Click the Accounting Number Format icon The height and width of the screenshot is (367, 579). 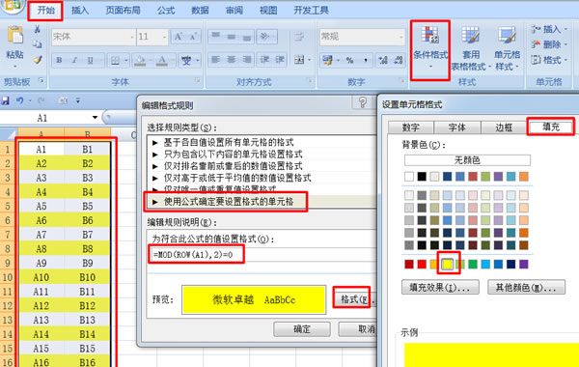[x=327, y=60]
